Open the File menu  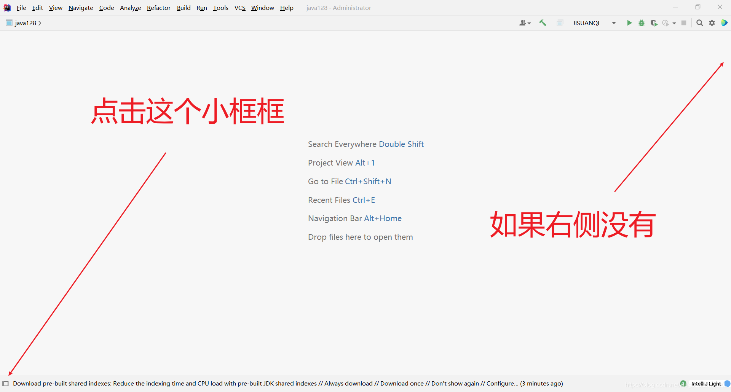pos(21,8)
